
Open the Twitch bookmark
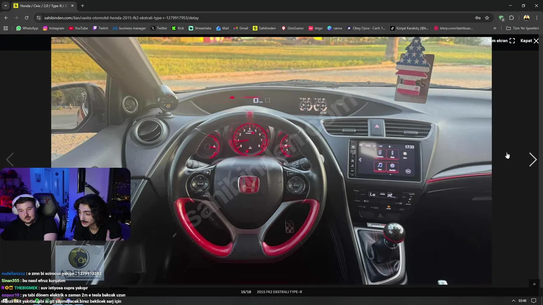tap(101, 28)
